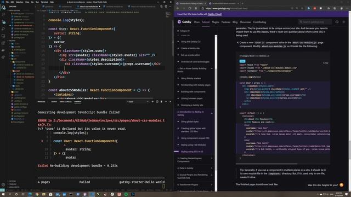Switch to the OUTPUT panel tab
351x197 pixels.
pos(54,102)
